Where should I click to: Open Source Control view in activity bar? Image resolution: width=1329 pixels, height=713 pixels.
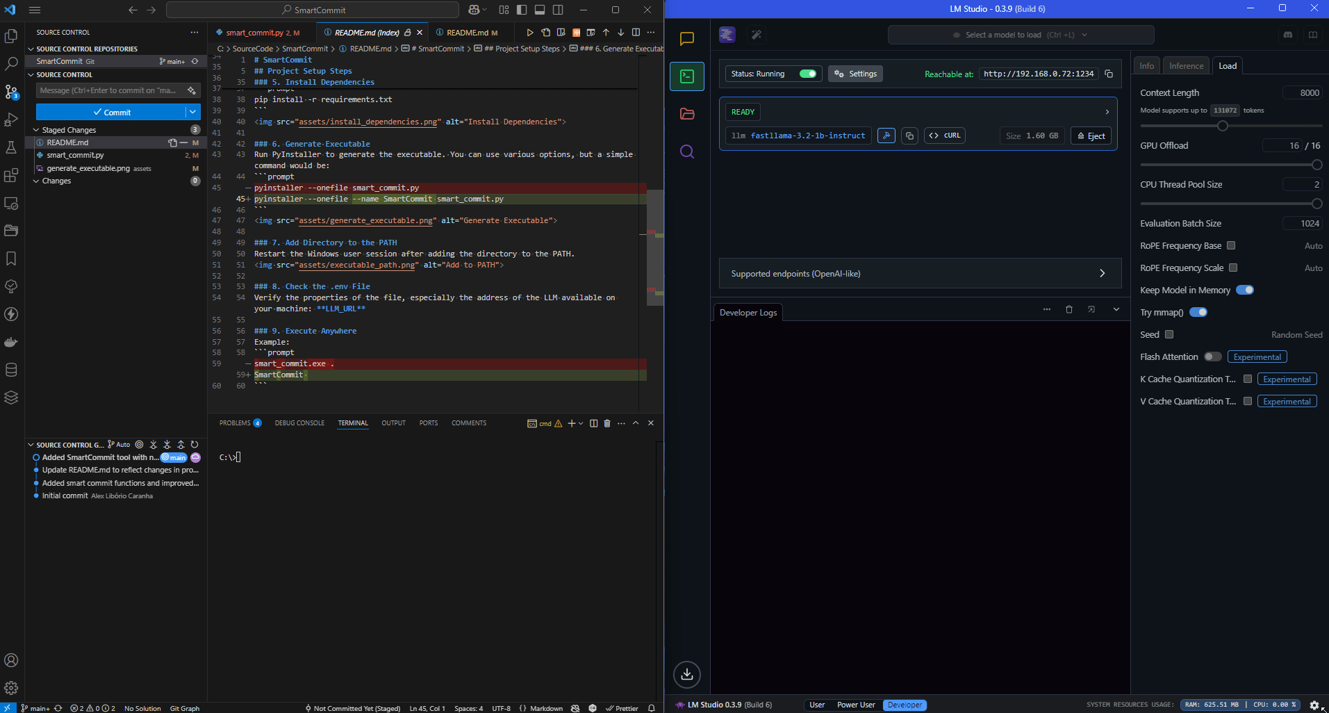point(11,92)
